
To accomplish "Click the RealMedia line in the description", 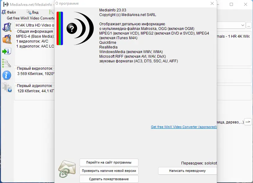I will coord(108,47).
